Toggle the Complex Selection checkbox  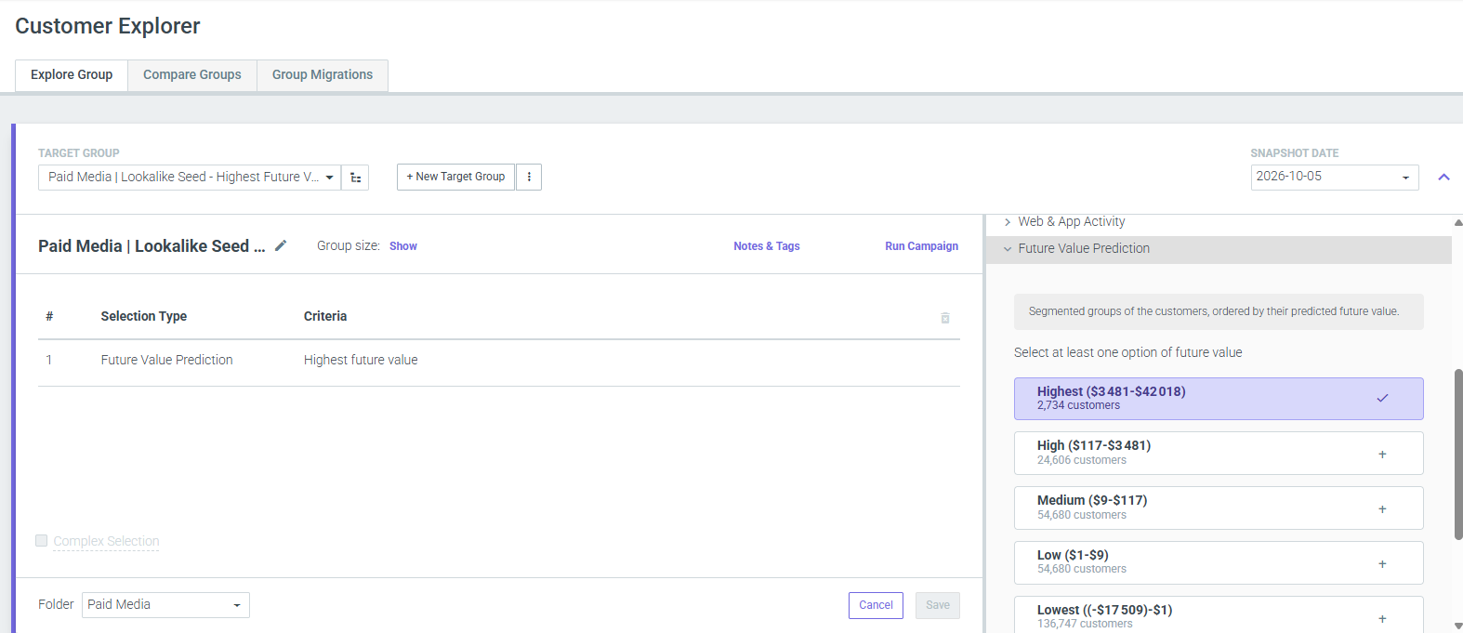pos(41,541)
